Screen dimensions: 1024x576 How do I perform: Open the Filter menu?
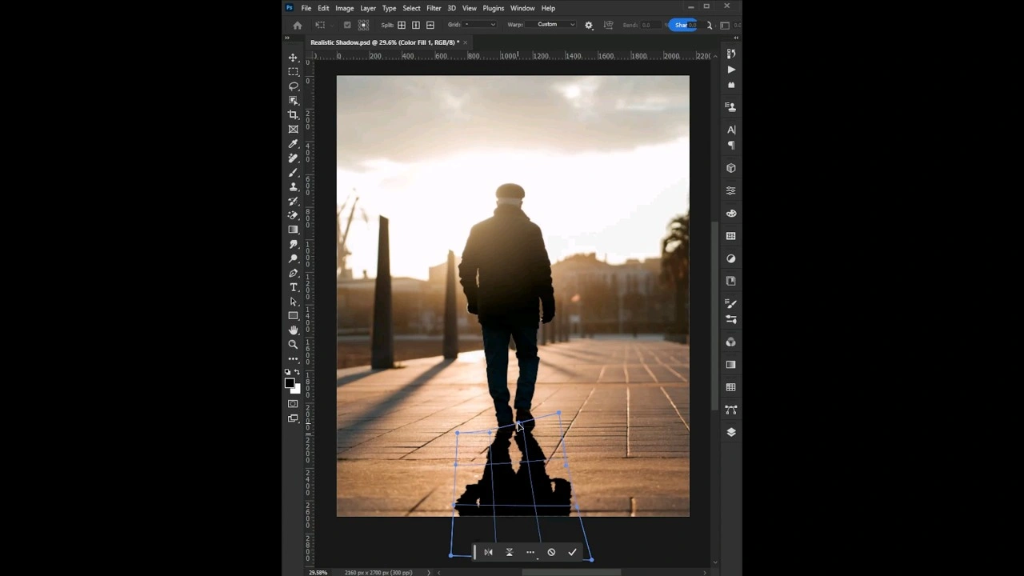tap(434, 8)
